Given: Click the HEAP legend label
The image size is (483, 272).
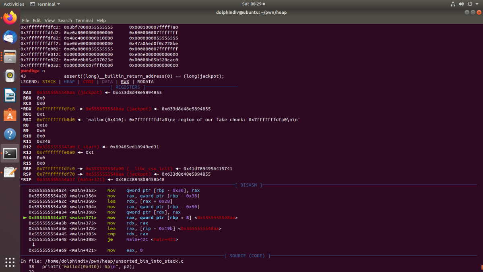Looking at the screenshot, I should (x=69, y=82).
